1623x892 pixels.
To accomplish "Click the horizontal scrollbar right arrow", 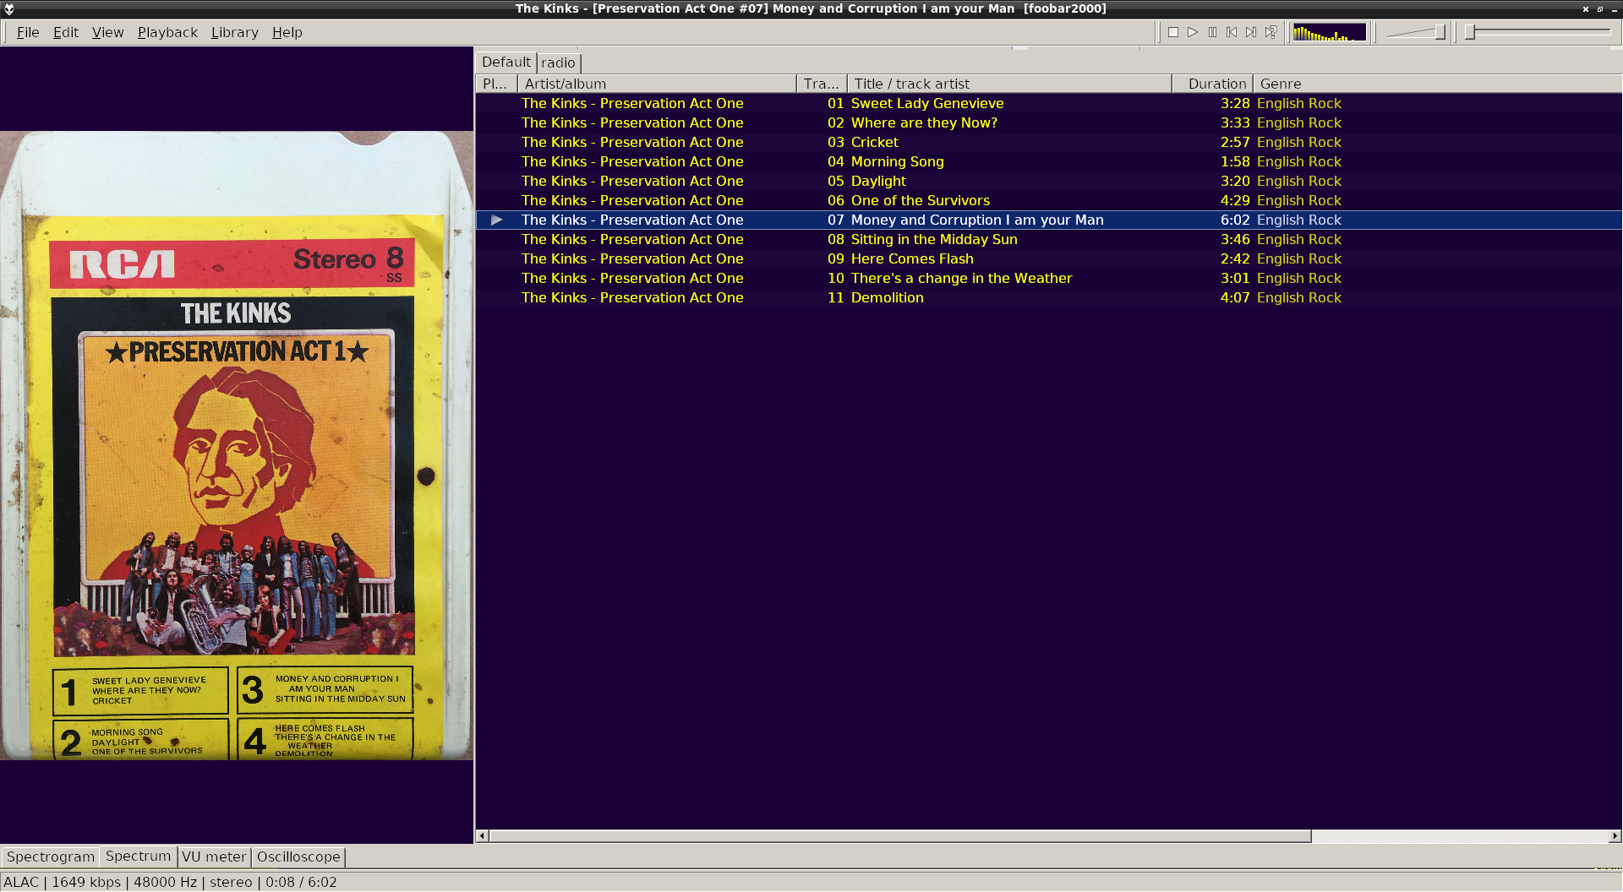I will coord(1615,836).
